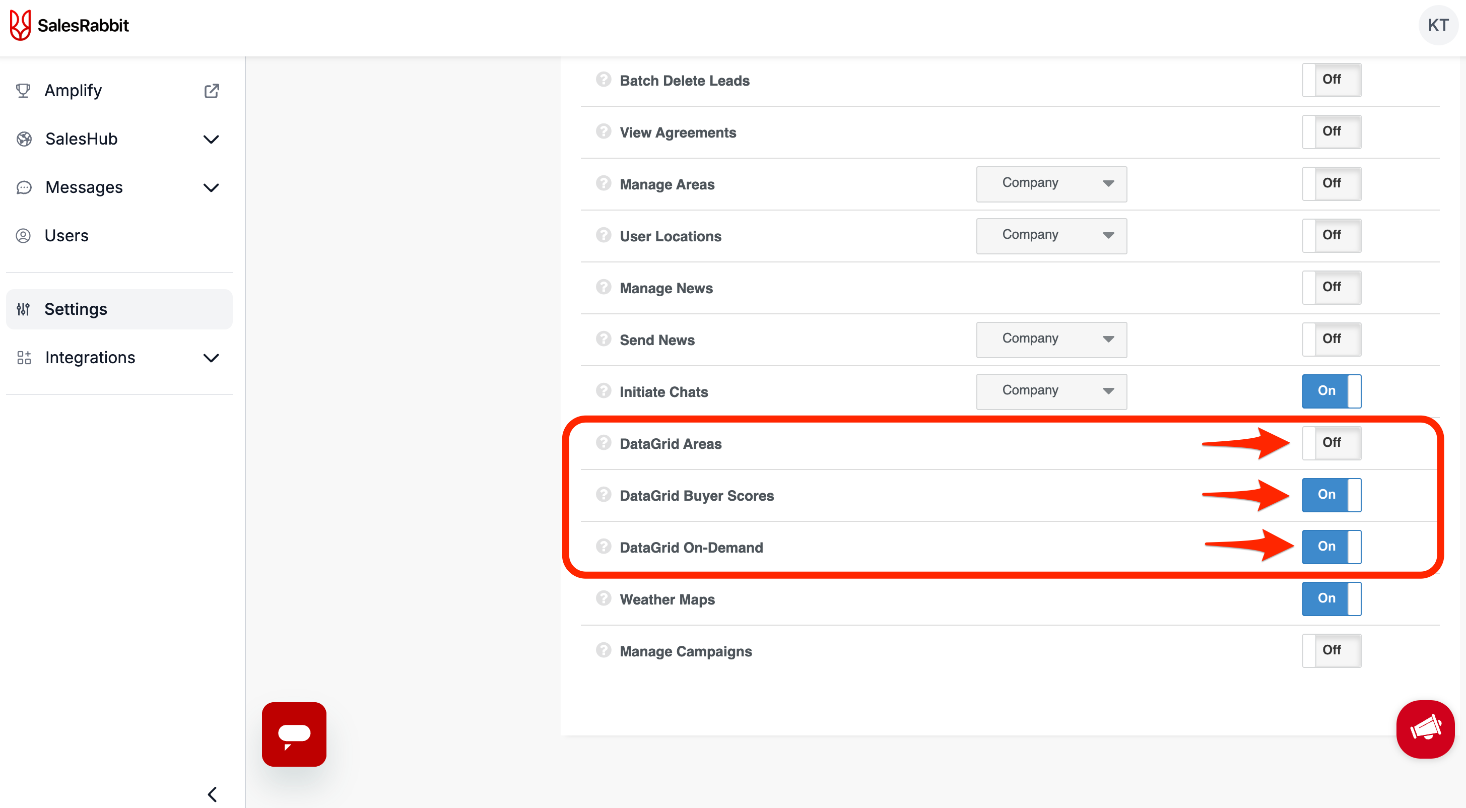Toggle View Agreements switch on
This screenshot has width=1466, height=808.
1331,131
